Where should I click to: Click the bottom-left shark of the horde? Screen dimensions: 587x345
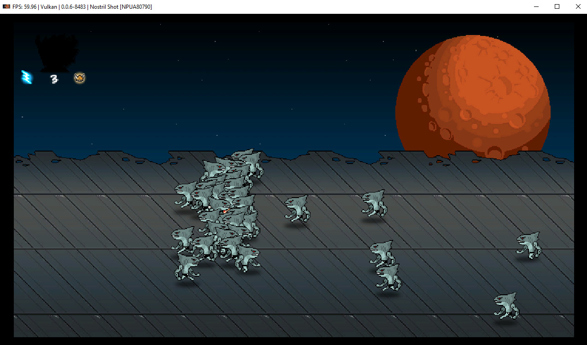[x=187, y=267]
